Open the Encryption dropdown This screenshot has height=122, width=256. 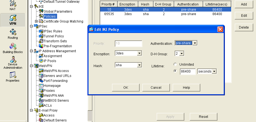pos(139,53)
